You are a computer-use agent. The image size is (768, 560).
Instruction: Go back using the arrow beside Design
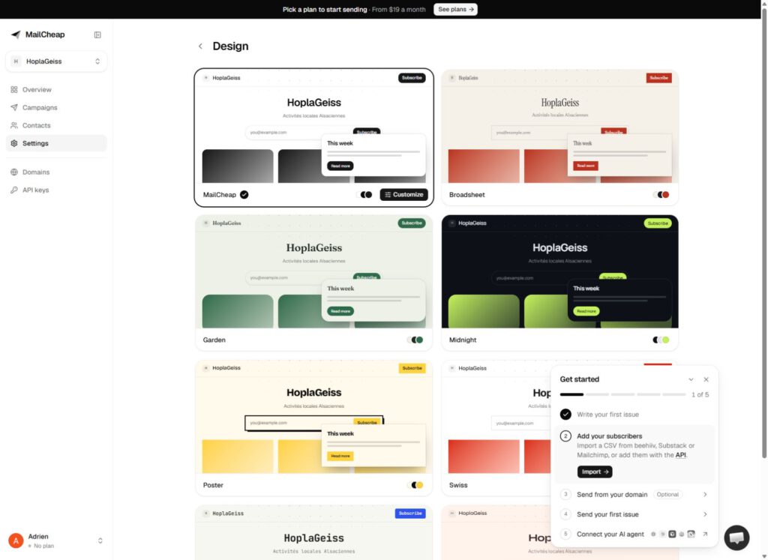(x=200, y=46)
